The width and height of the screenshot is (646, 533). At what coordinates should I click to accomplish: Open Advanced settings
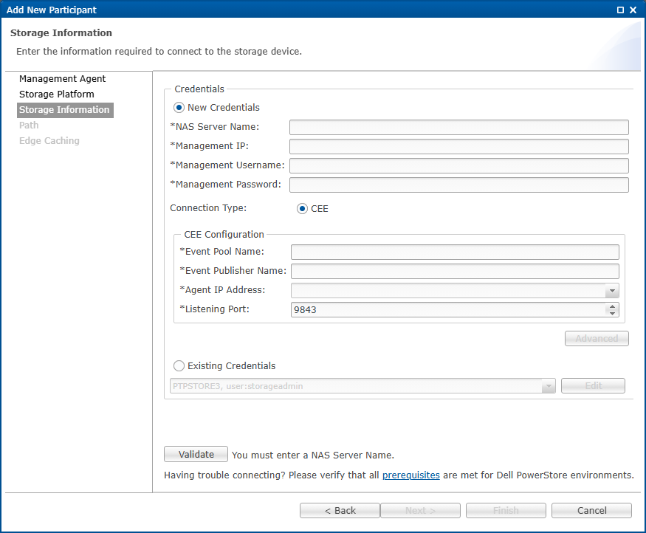(x=597, y=339)
